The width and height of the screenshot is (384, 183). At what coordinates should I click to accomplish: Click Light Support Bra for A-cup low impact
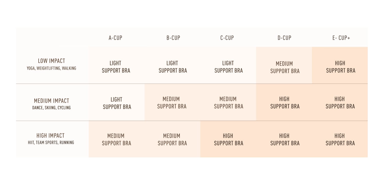tap(116, 67)
